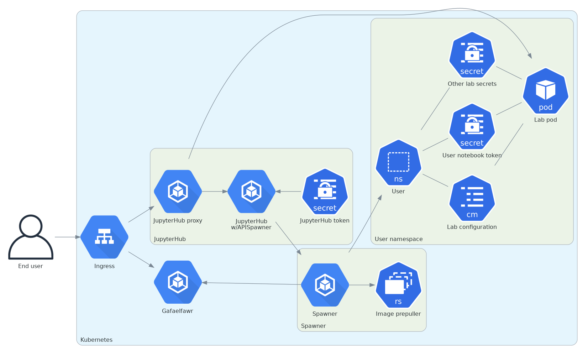Screen dimensions: 588x356
Task: Click the JupyterHub proxy hexagon icon
Action: (178, 192)
